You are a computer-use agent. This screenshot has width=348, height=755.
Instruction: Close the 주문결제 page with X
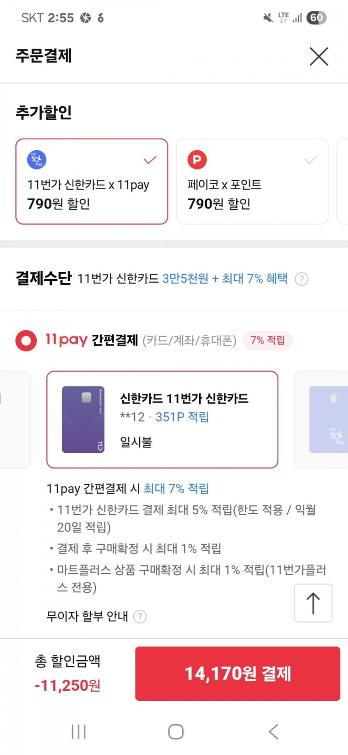[319, 56]
